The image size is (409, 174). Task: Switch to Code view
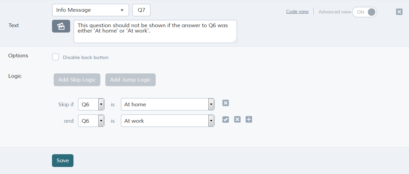(297, 11)
